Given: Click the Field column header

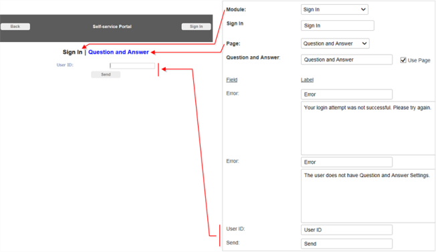Looking at the screenshot, I should pyautogui.click(x=231, y=80).
